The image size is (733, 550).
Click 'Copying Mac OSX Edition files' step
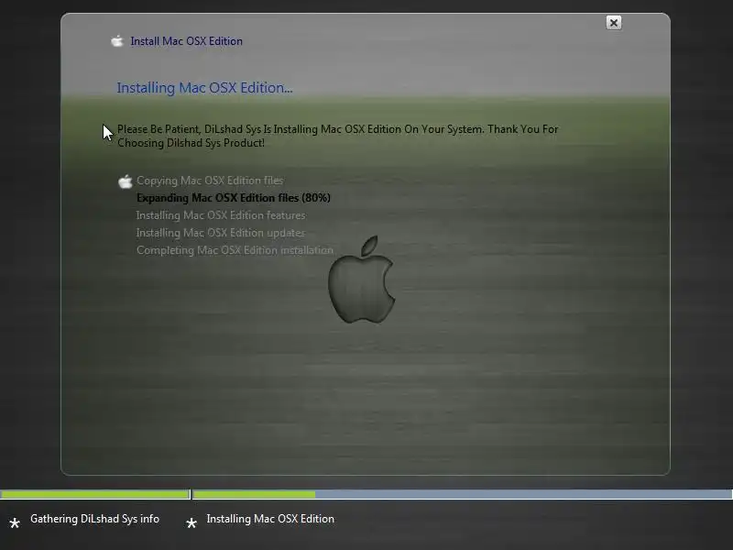click(x=210, y=181)
